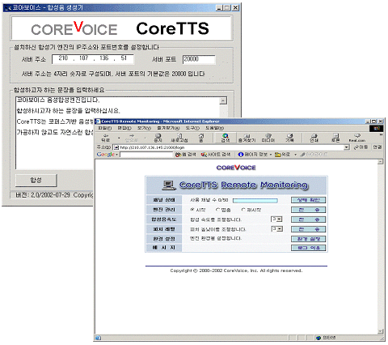Click the Google site search (사이트 검색) icon
This screenshot has height=345, width=388.
204,155
